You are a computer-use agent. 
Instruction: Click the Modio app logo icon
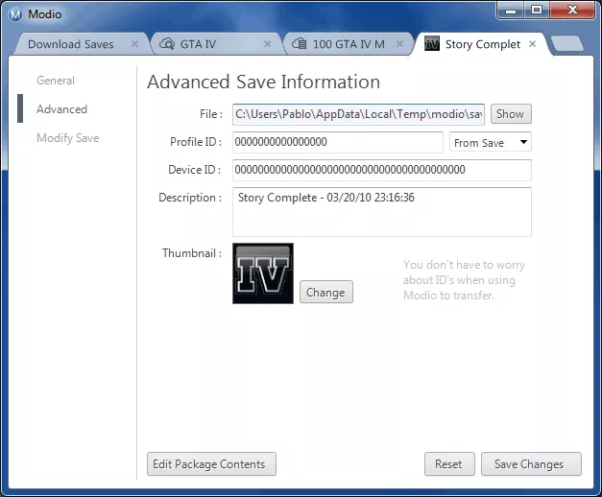coord(15,14)
